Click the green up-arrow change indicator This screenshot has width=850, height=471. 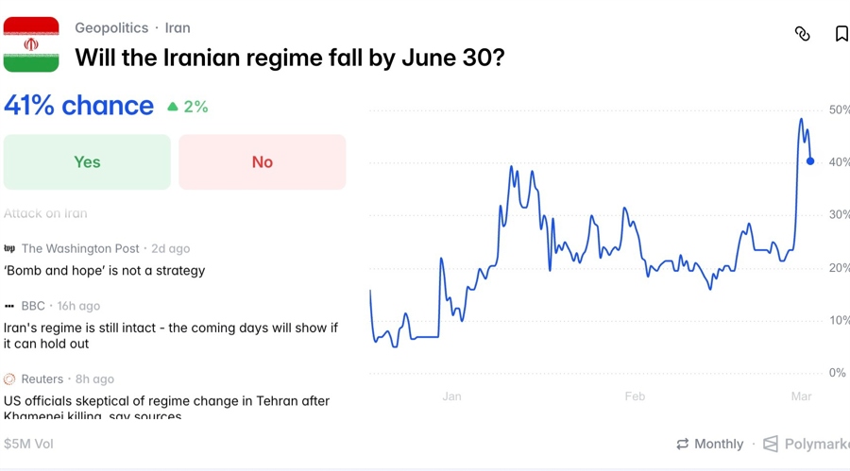pos(173,107)
